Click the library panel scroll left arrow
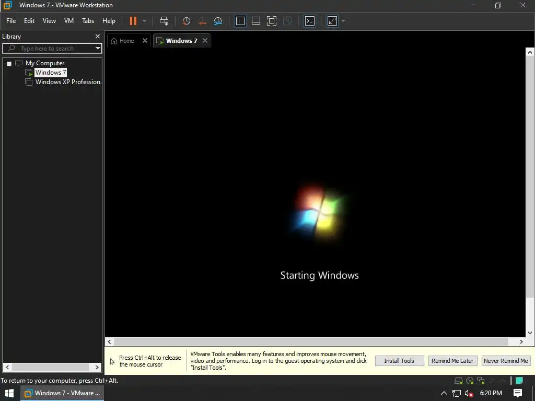This screenshot has width=535, height=401. click(x=7, y=367)
